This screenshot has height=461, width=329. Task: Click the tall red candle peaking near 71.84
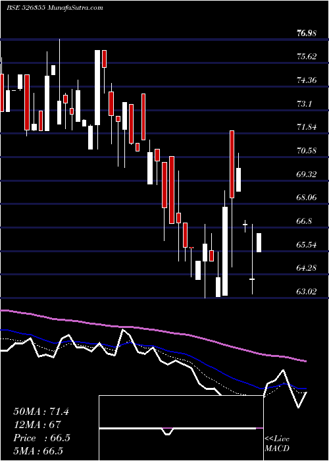(x=232, y=164)
